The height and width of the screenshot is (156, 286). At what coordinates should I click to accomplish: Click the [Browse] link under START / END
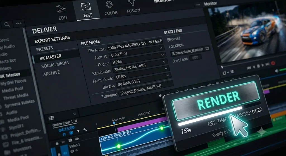(x=173, y=39)
